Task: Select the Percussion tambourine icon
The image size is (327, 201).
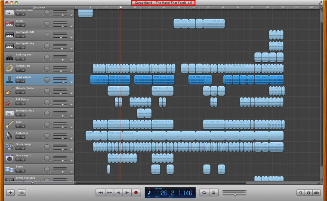Action: pos(9,68)
